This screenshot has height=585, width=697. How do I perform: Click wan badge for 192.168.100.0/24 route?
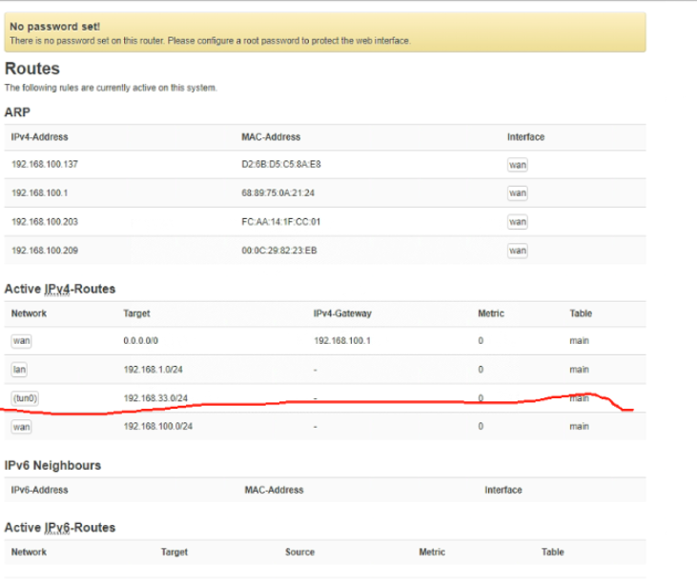pos(21,427)
